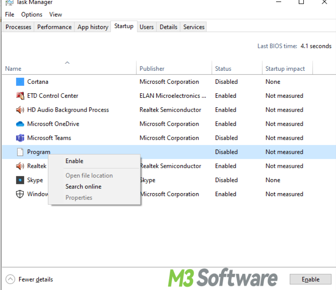Select the Microsoft Teams entry
This screenshot has height=290, width=336.
click(x=49, y=138)
